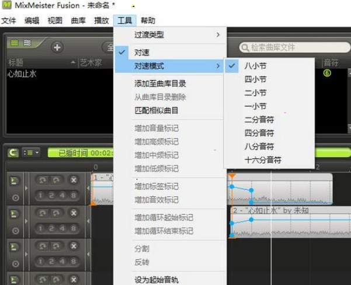Viewport: 351px width, 285px height.
Task: Switch library to list view icon
Action: pyautogui.click(x=15, y=43)
